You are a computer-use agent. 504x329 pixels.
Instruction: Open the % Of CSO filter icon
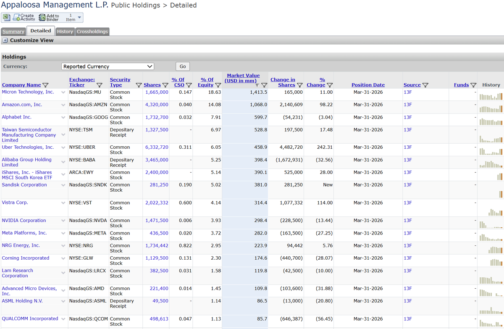coord(189,85)
